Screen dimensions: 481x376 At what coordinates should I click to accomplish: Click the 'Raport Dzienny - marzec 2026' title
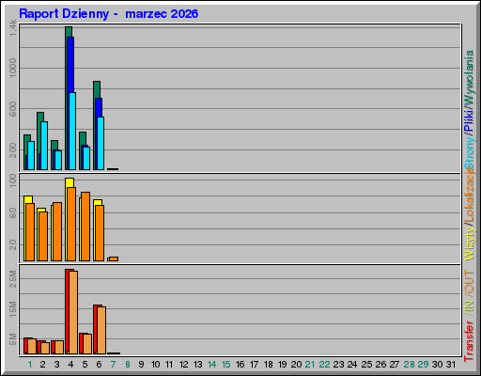tap(108, 13)
